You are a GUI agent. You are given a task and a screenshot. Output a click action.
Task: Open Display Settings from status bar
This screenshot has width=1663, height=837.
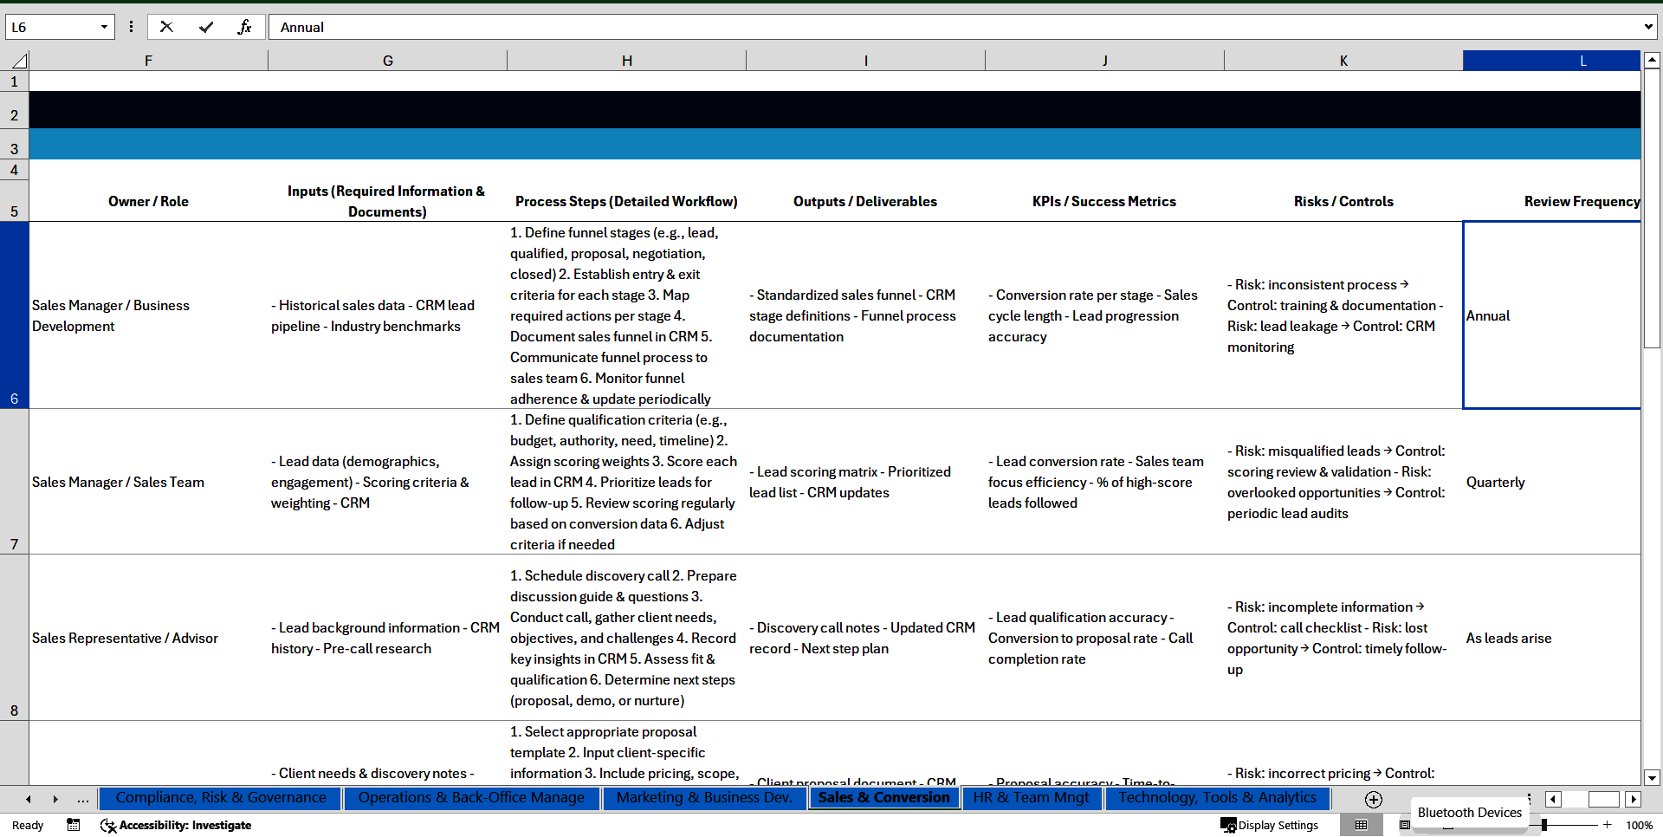(x=1270, y=825)
